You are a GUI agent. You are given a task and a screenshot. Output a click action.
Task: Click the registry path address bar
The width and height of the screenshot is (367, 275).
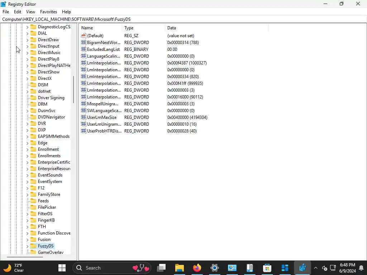pyautogui.click(x=183, y=19)
